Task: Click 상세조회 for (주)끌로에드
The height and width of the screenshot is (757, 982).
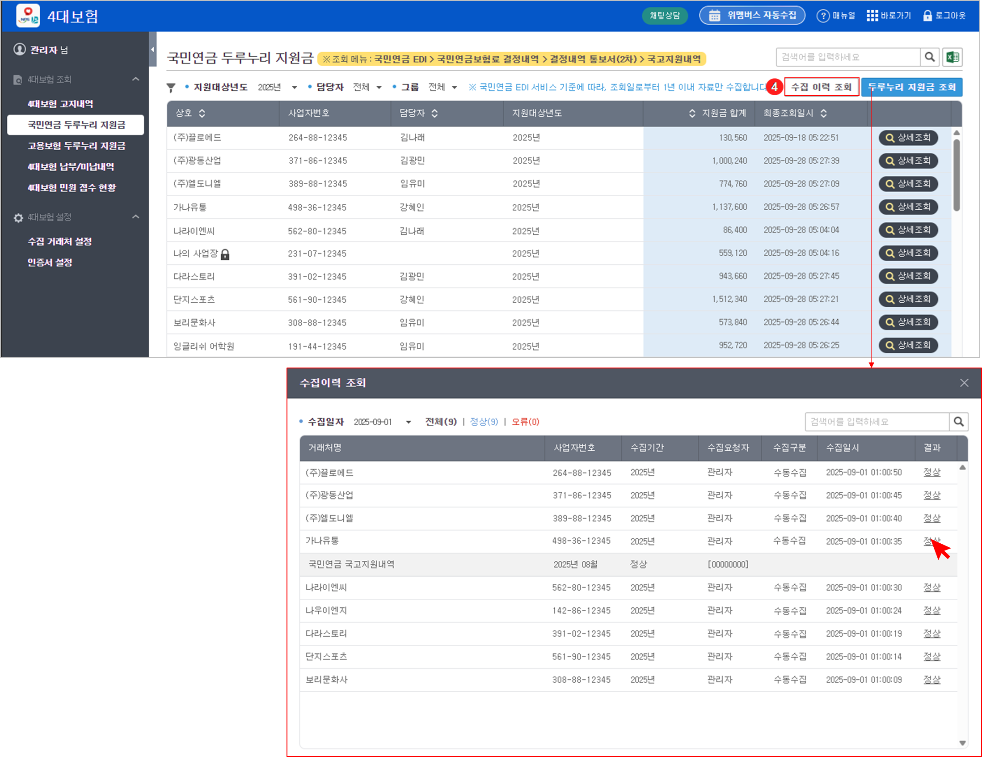Action: point(908,138)
